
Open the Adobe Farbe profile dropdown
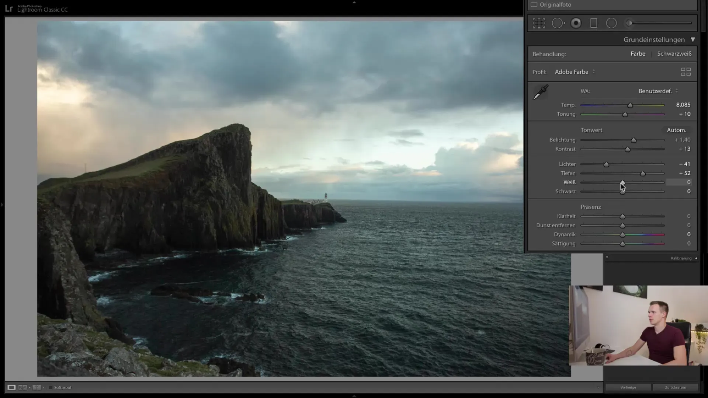coord(575,72)
